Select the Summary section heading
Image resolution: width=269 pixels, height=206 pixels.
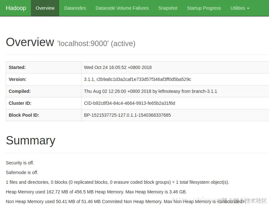(x=31, y=140)
